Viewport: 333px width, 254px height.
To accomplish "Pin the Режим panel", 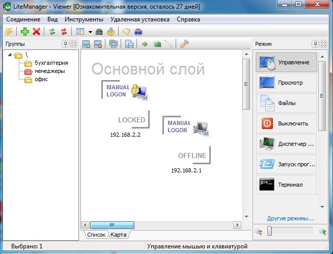I will tap(315, 44).
